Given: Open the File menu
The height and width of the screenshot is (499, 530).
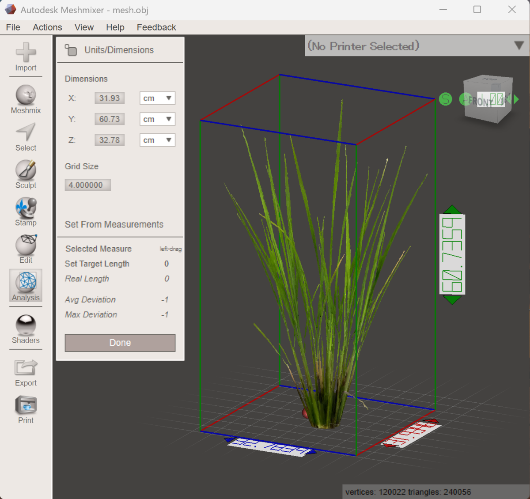Looking at the screenshot, I should [x=13, y=27].
